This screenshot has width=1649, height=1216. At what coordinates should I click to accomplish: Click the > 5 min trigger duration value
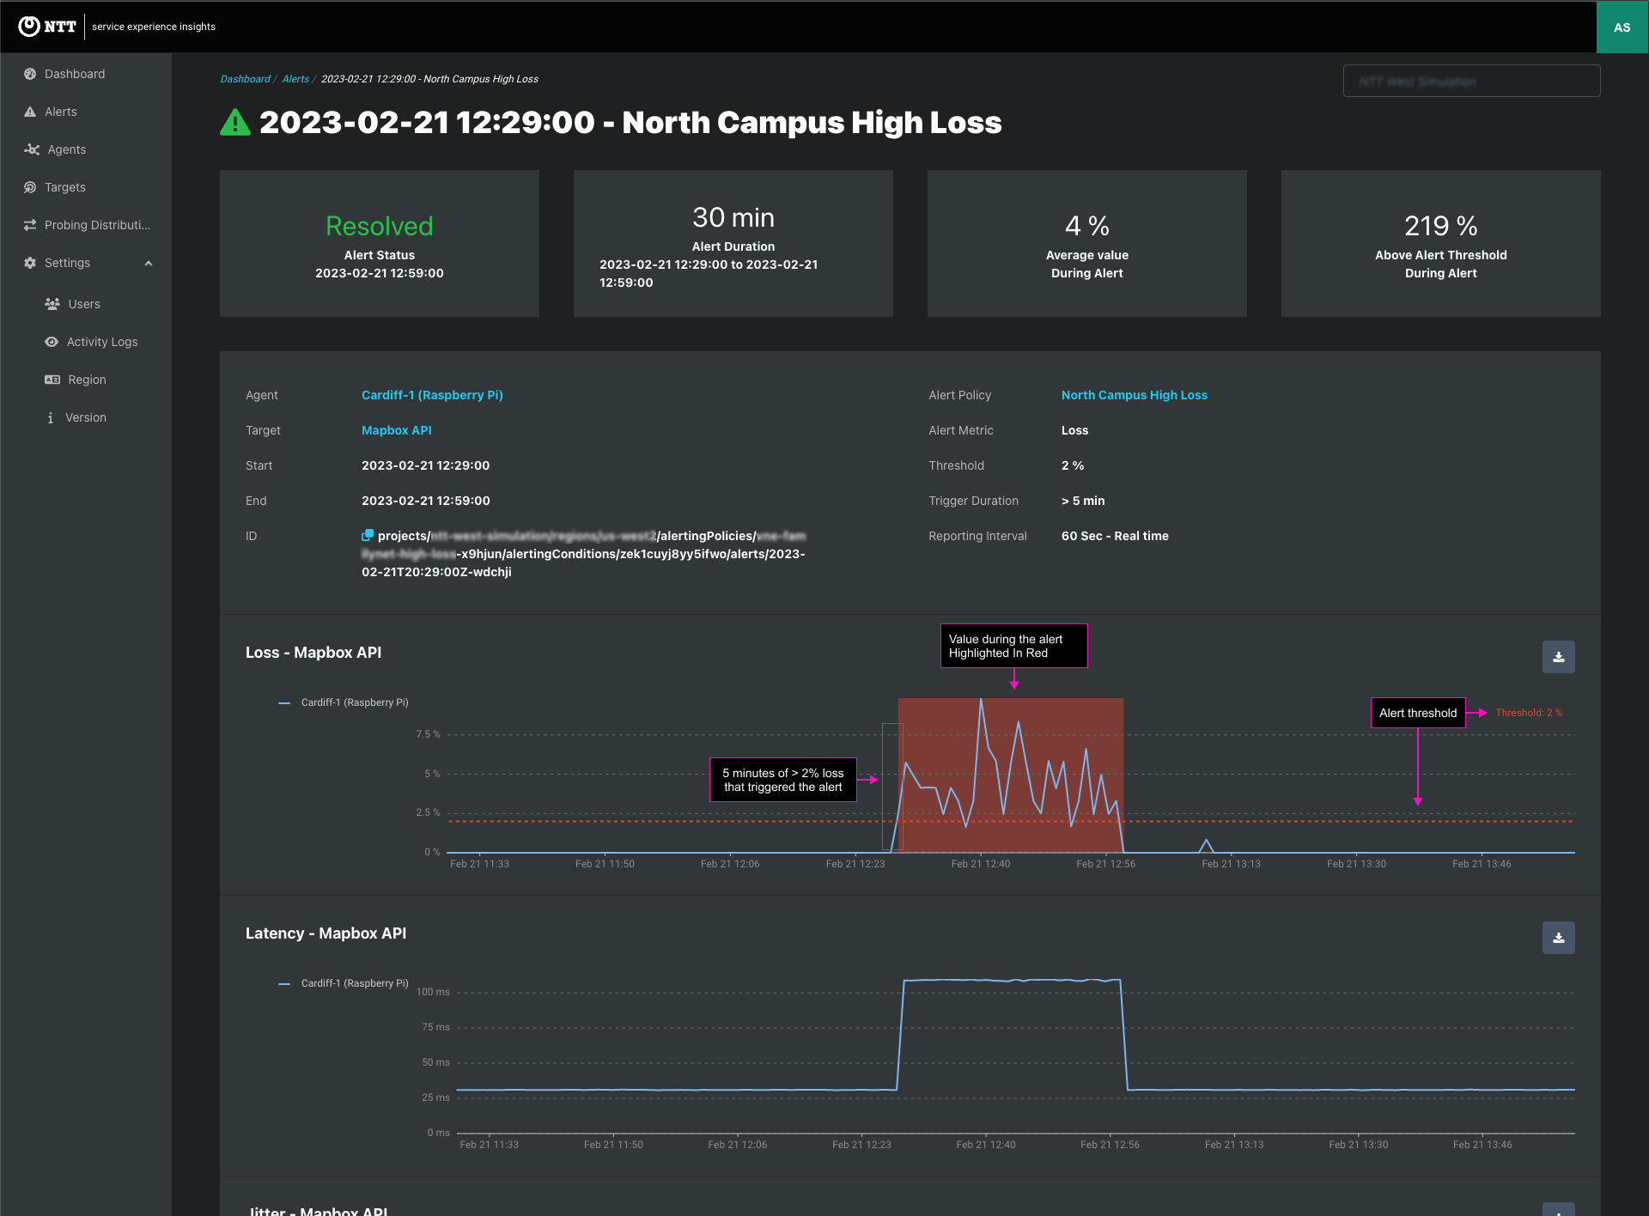pyautogui.click(x=1083, y=501)
